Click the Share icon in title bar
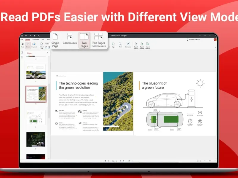This screenshot has width=238, height=178. pos(39,36)
